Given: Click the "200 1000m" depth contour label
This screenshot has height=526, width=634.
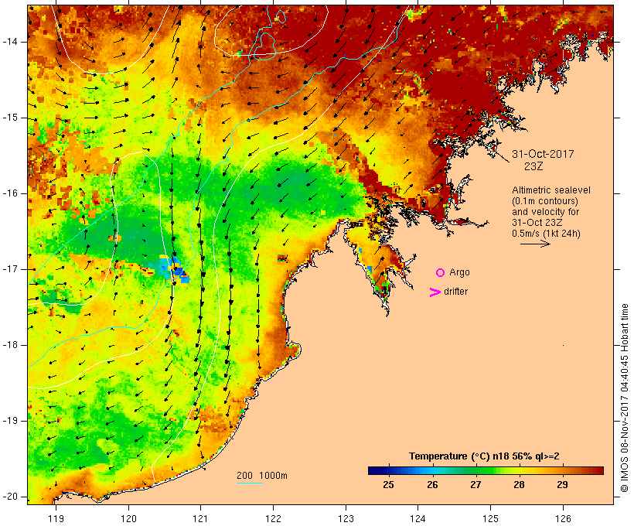Looking at the screenshot, I should tap(262, 476).
